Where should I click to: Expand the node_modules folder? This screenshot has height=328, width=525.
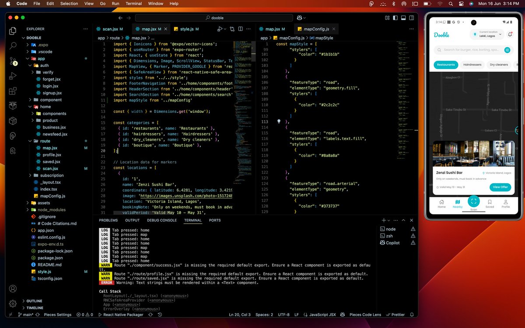28,209
